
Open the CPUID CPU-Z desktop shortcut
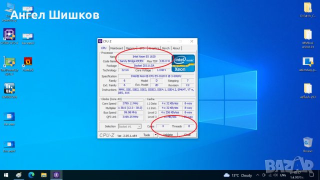pos(9,36)
